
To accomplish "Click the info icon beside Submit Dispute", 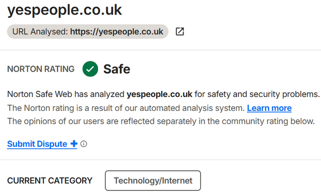I will point(84,144).
